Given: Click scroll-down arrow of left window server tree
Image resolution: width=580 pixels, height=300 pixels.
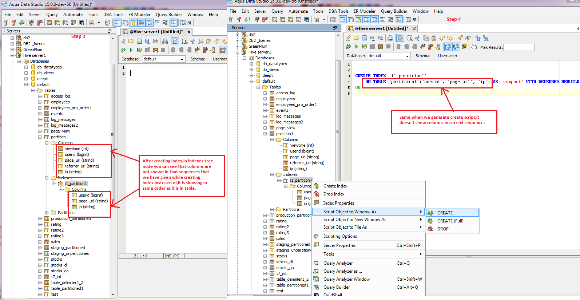Looking at the screenshot, I should (113, 295).
